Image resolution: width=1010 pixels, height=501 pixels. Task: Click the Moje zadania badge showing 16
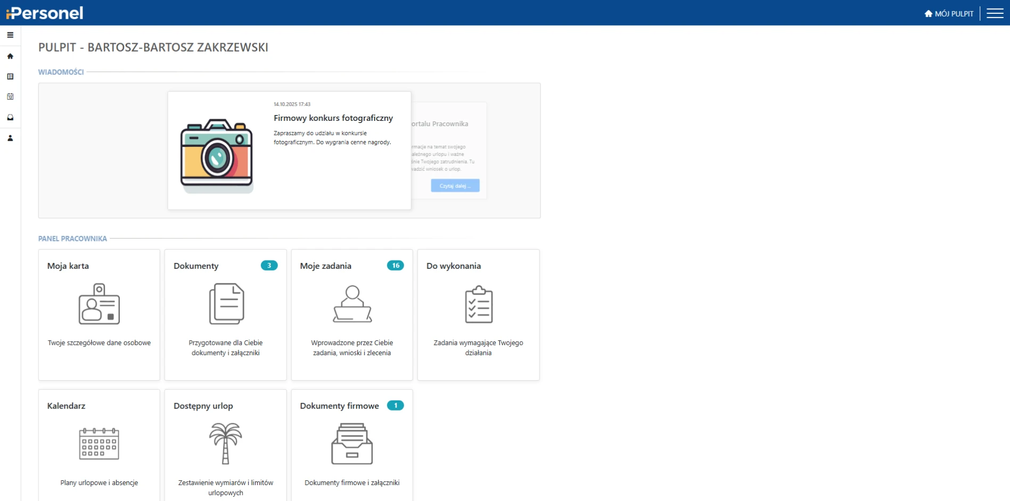(x=395, y=266)
